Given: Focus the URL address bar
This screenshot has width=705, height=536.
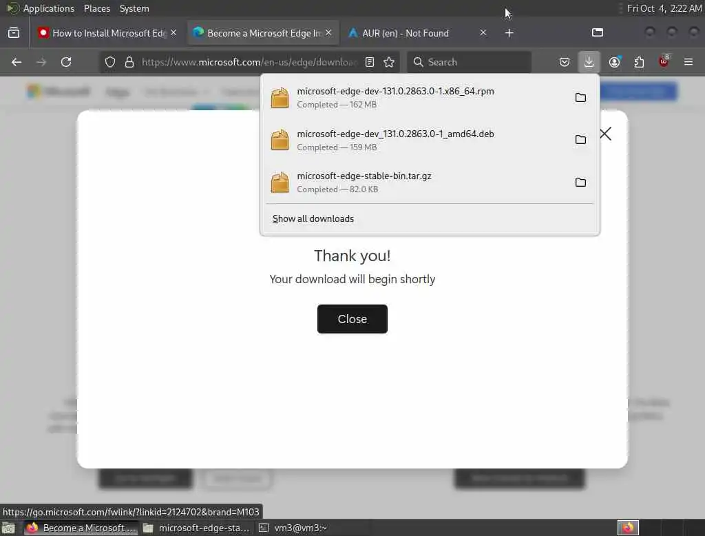Looking at the screenshot, I should tap(249, 62).
